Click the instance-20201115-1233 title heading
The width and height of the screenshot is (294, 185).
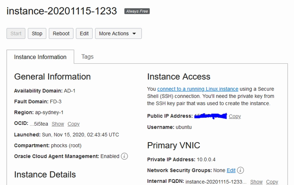coord(62,11)
